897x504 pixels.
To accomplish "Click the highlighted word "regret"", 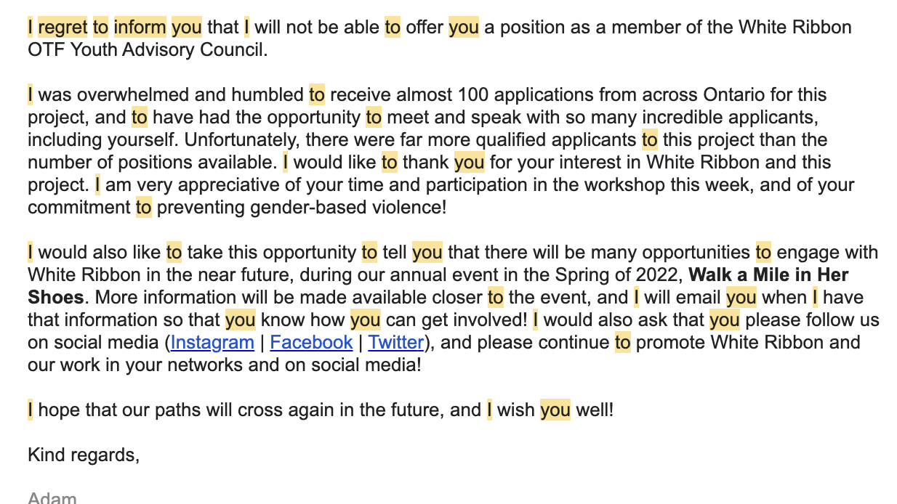I will point(63,28).
